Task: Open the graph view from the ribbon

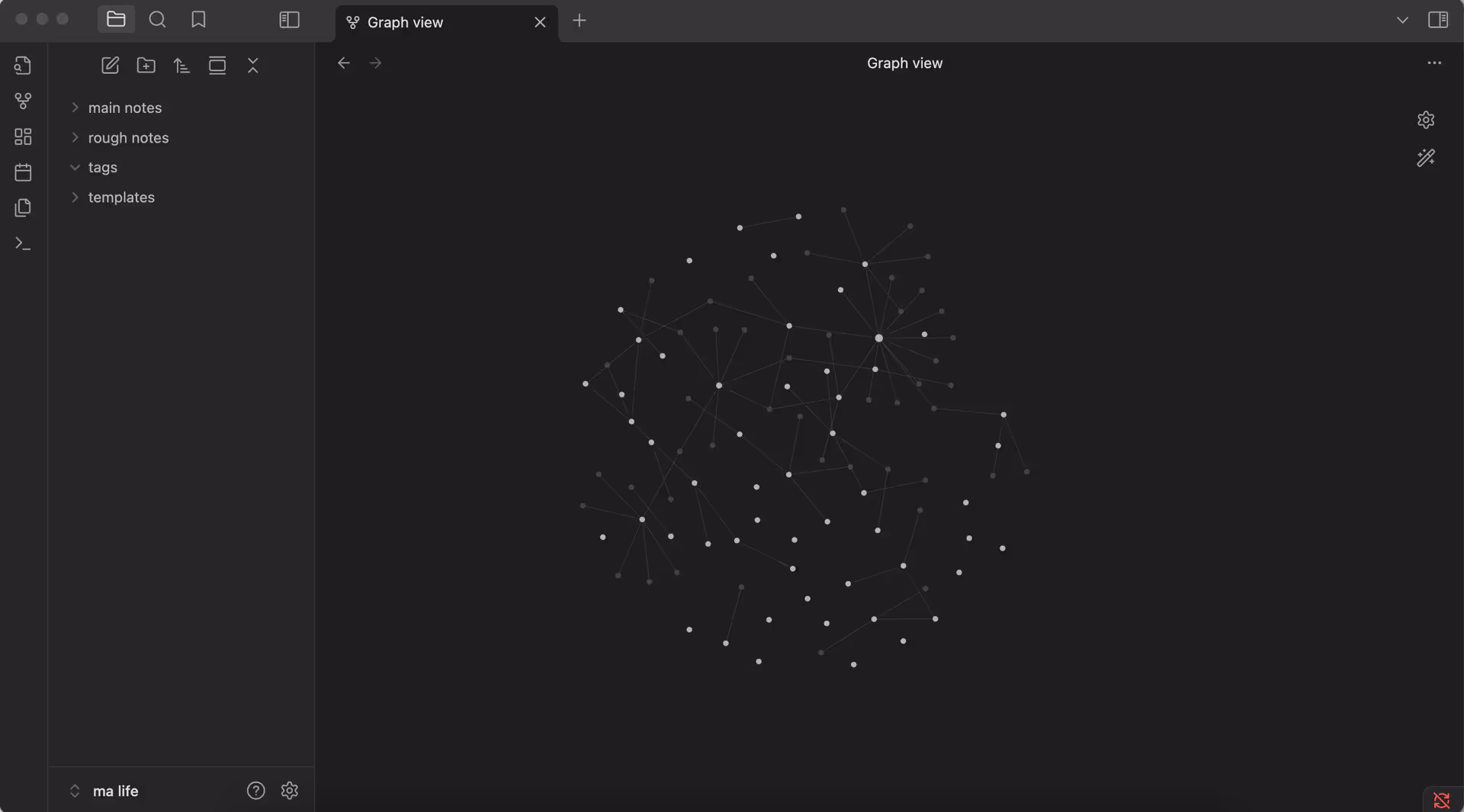Action: click(x=22, y=101)
